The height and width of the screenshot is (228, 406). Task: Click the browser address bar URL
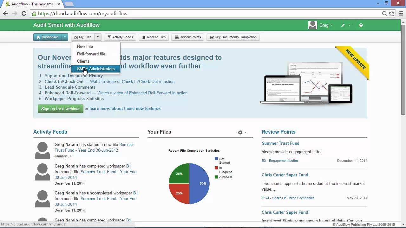83,14
